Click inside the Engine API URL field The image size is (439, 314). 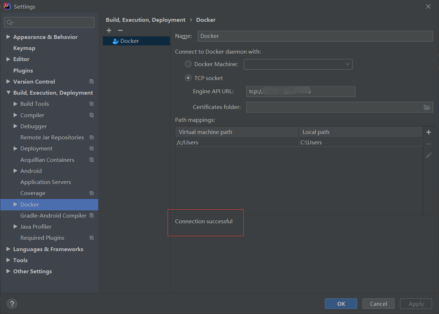(300, 91)
